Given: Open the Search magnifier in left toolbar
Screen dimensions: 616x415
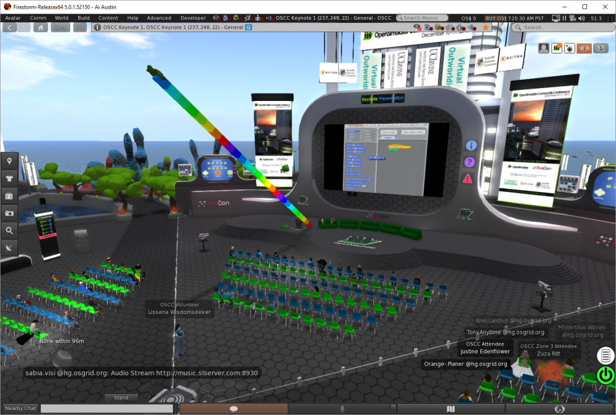Looking at the screenshot, I should (9, 230).
